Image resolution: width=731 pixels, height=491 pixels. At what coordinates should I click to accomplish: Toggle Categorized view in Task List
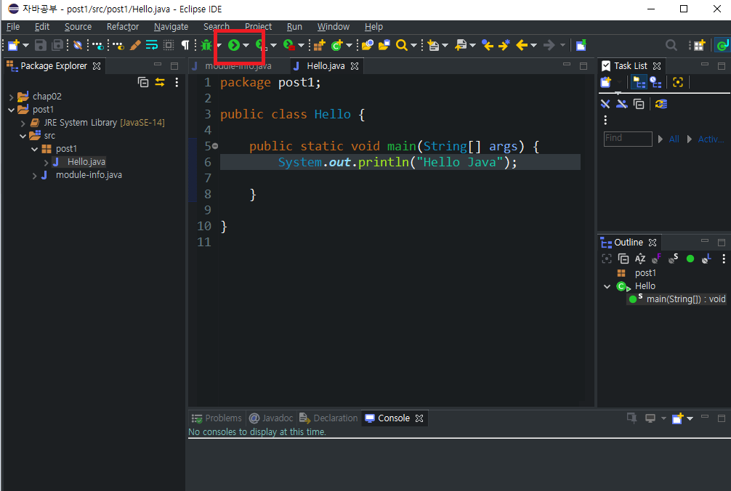click(x=639, y=83)
